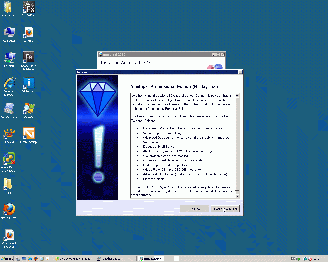Click the Buy Now button

(194, 209)
